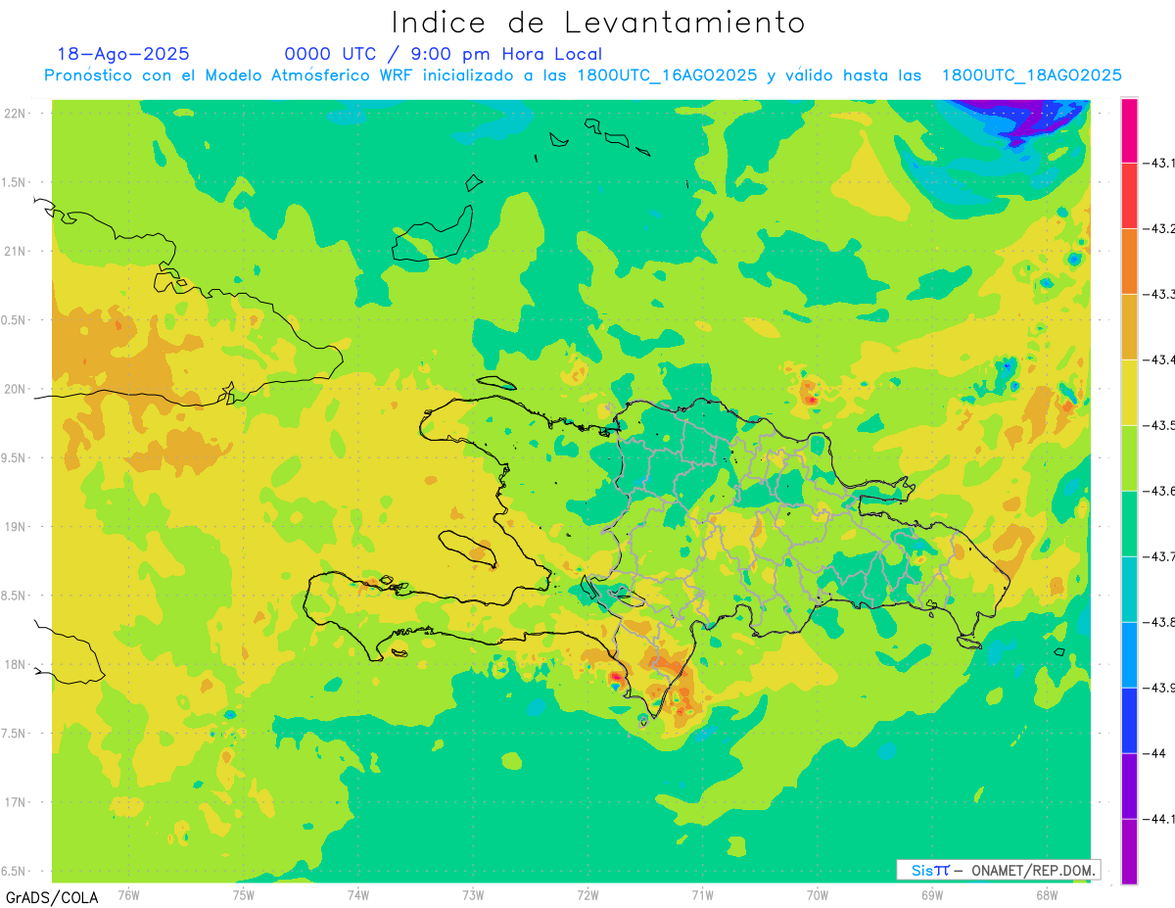Screen dimensions: 1175x908
Task: Click the "76W" longitude label
Action: pos(128,894)
